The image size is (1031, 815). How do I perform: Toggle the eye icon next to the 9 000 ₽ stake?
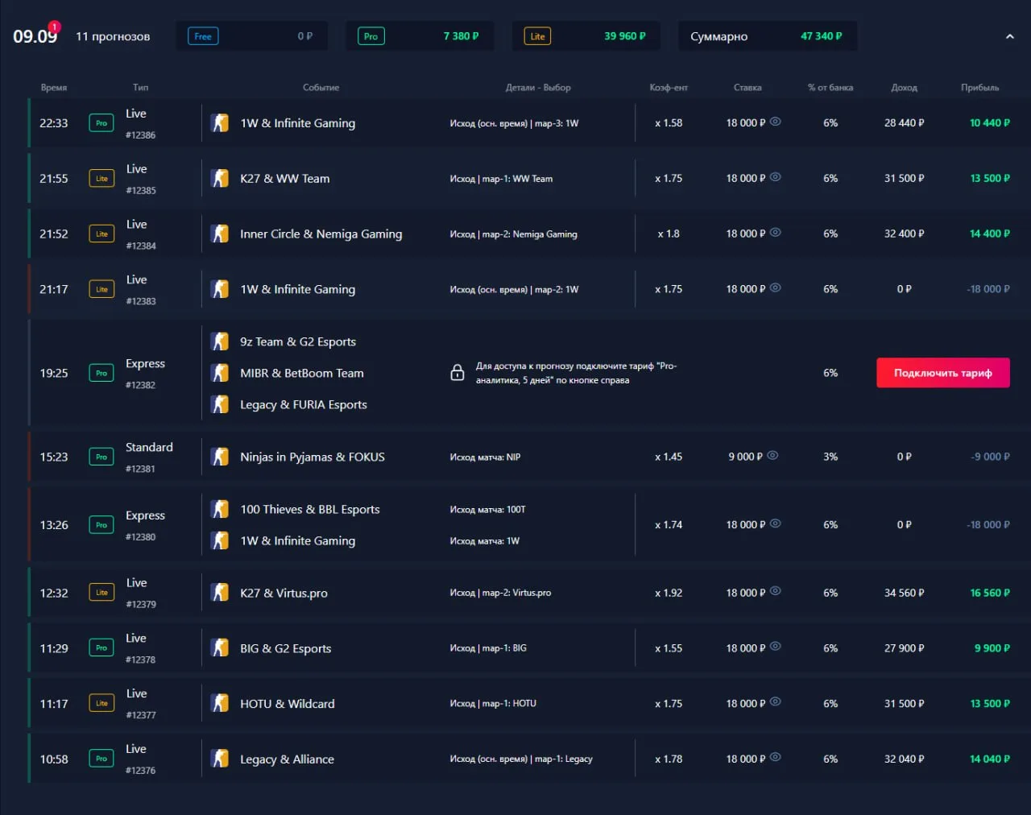tap(772, 455)
